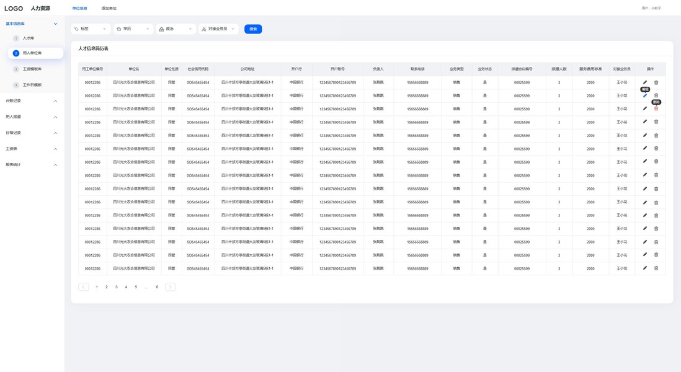
Task: Click the pagination ellipsis to jump pages
Action: coord(146,287)
